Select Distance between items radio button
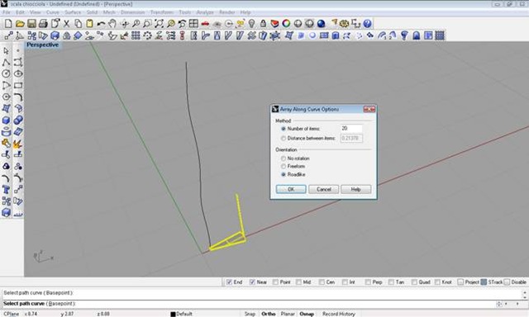The height and width of the screenshot is (317, 529). pyautogui.click(x=284, y=138)
